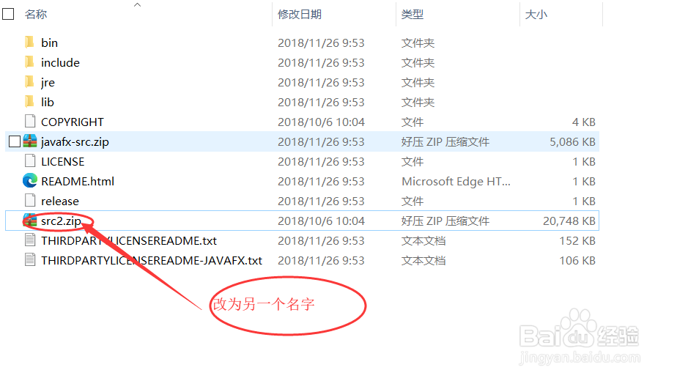677x381 pixels.
Task: Click the THIRDPARTYLICENSEREADME-JAVAFX.txt document icon
Action: pyautogui.click(x=30, y=260)
